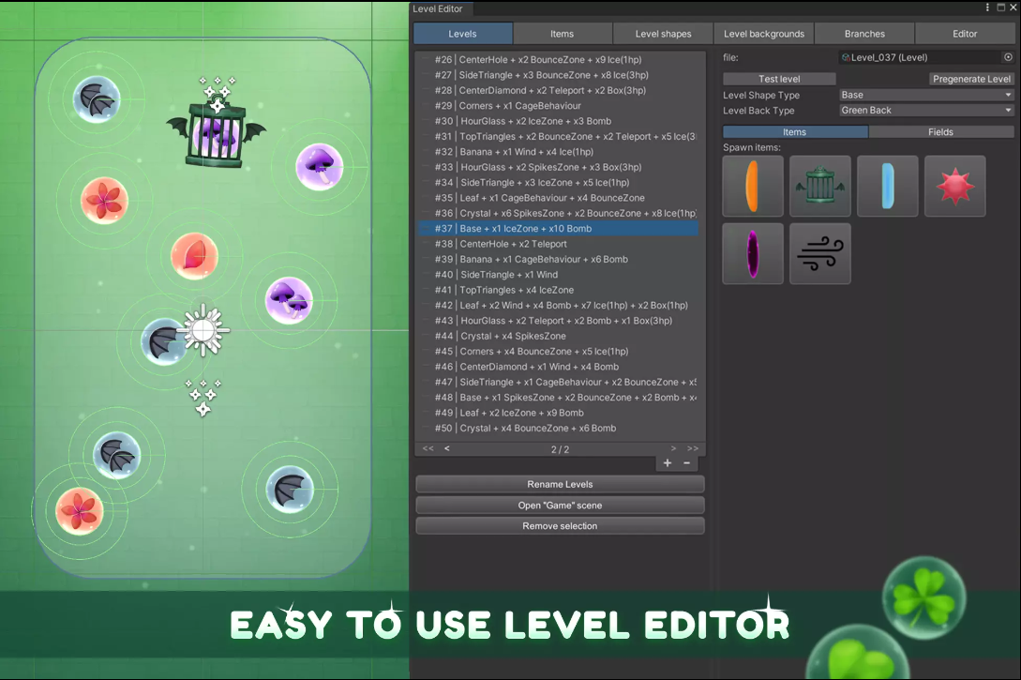Click the Rename Levels button
Screen dimensions: 1021x680
[560, 484]
